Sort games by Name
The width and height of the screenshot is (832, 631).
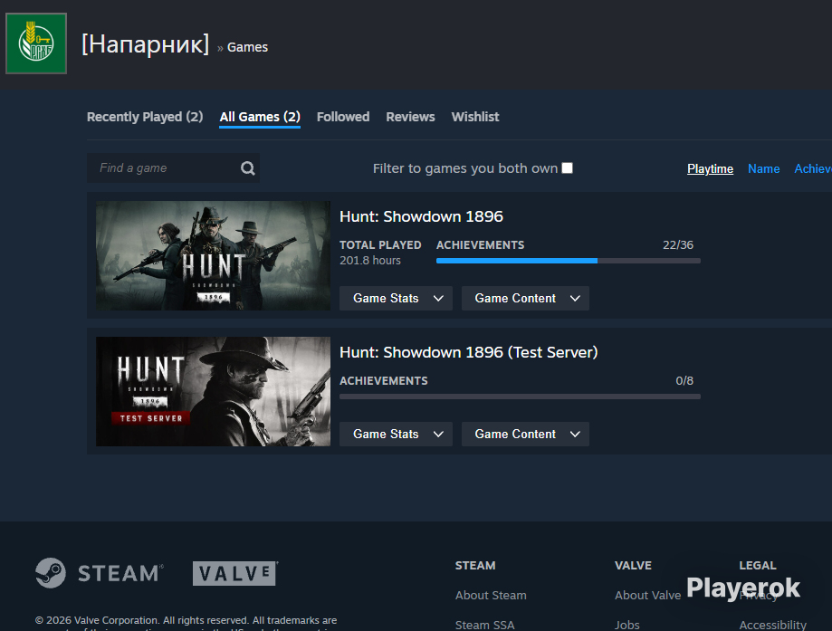763,168
